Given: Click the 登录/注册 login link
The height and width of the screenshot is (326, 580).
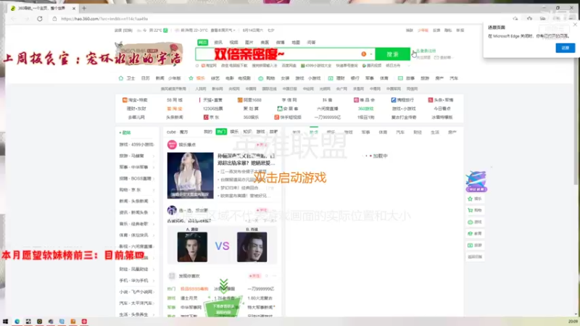Looking at the screenshot, I should coord(426,51).
